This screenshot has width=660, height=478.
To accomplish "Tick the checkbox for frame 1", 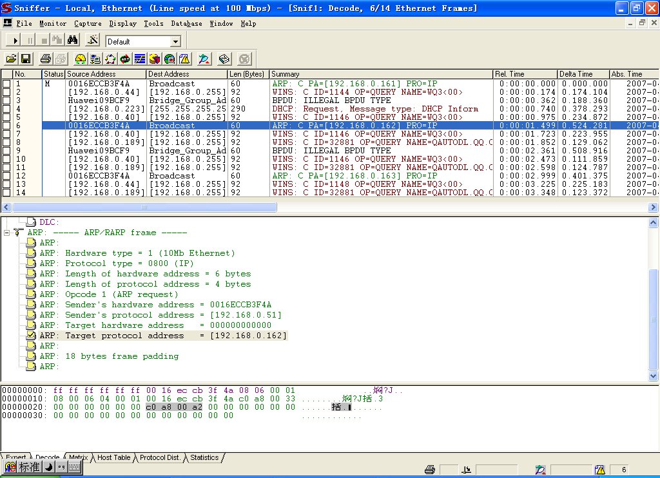I will [x=6, y=84].
